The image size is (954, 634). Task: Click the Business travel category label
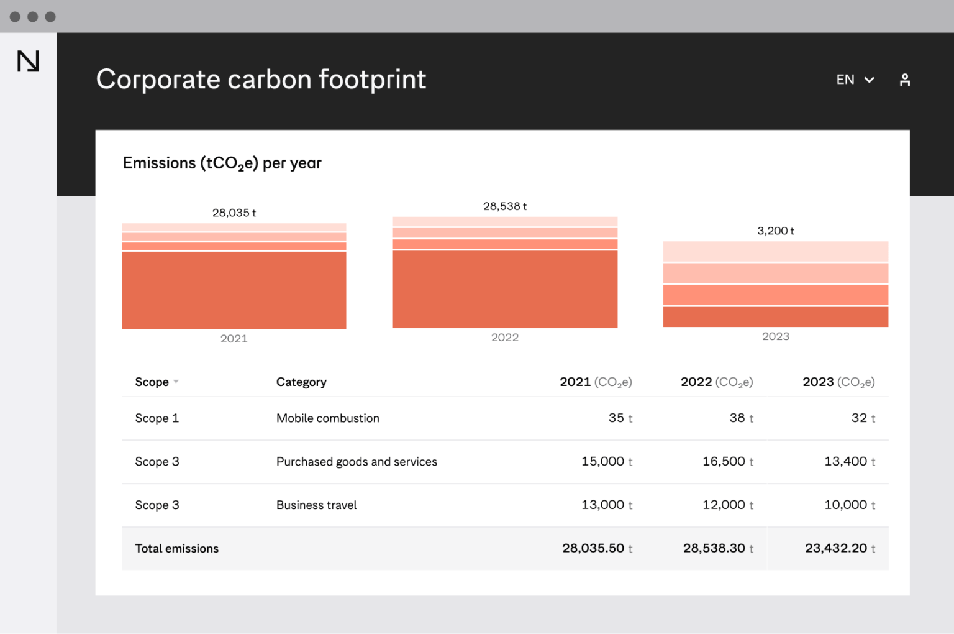click(x=316, y=505)
